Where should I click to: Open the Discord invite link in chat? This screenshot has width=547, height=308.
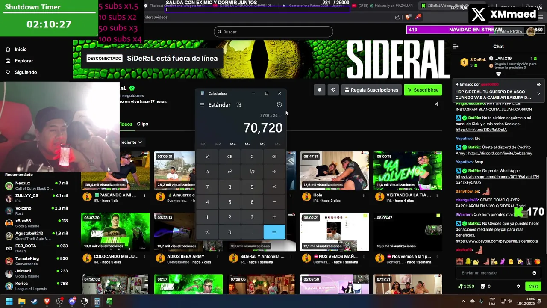pos(500,153)
